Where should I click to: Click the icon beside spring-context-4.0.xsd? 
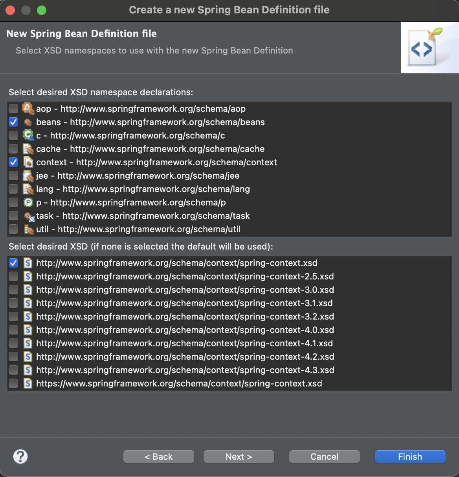pyautogui.click(x=28, y=330)
